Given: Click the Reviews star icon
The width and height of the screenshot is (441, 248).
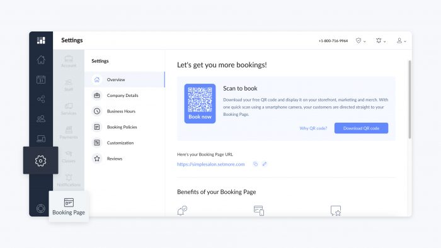Looking at the screenshot, I should [97, 159].
